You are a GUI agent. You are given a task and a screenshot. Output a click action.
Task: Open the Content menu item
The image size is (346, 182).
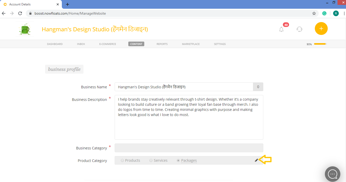pyautogui.click(x=136, y=44)
